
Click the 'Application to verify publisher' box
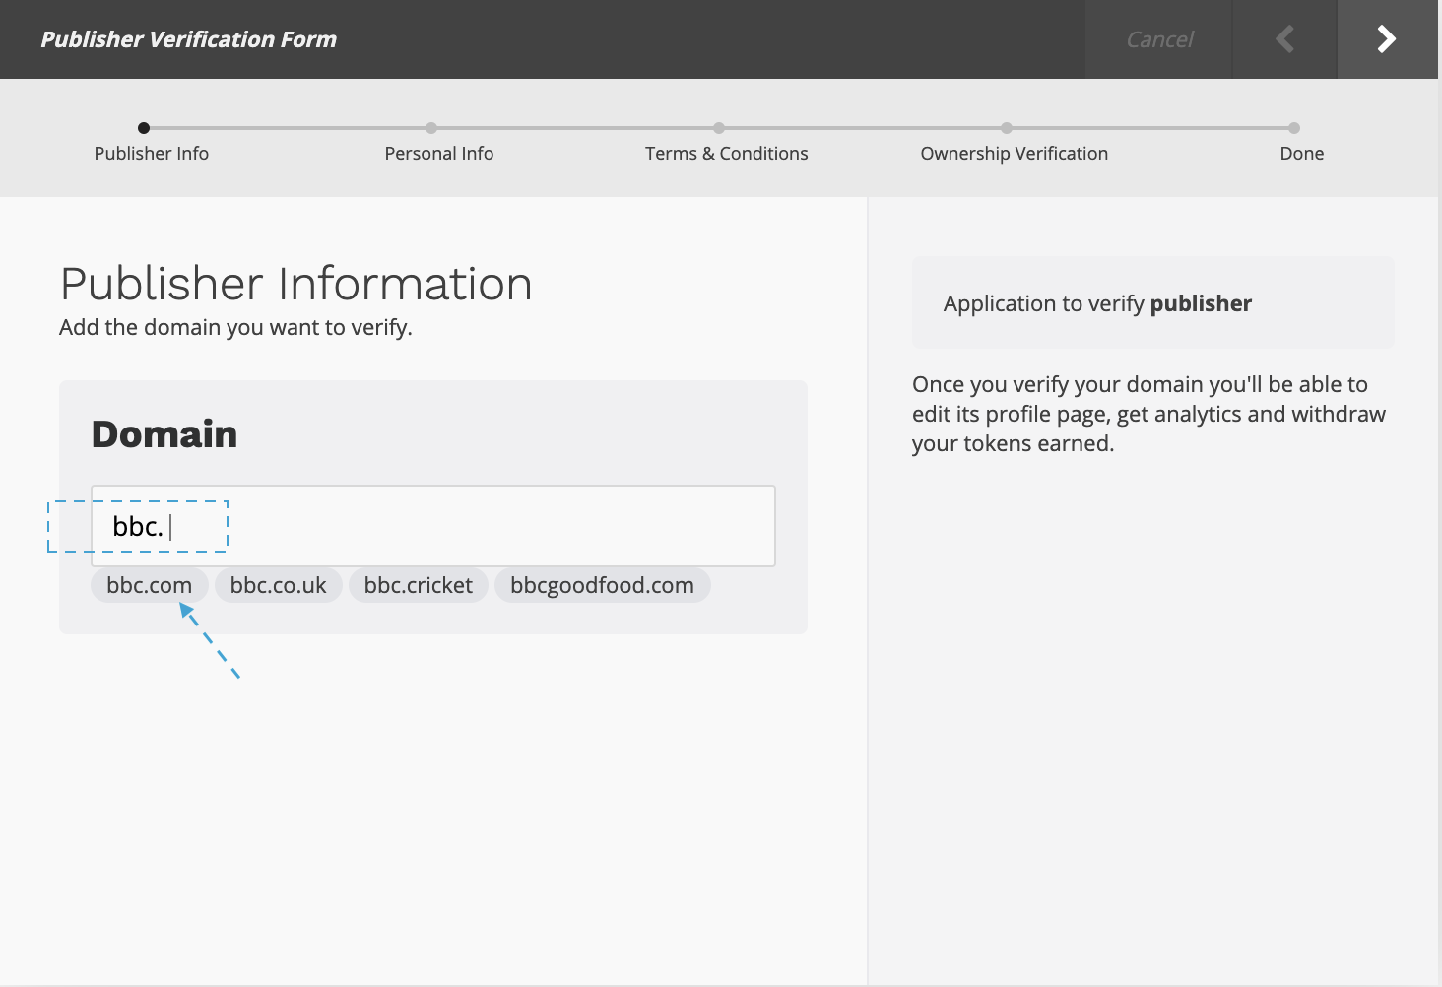[x=1153, y=302]
